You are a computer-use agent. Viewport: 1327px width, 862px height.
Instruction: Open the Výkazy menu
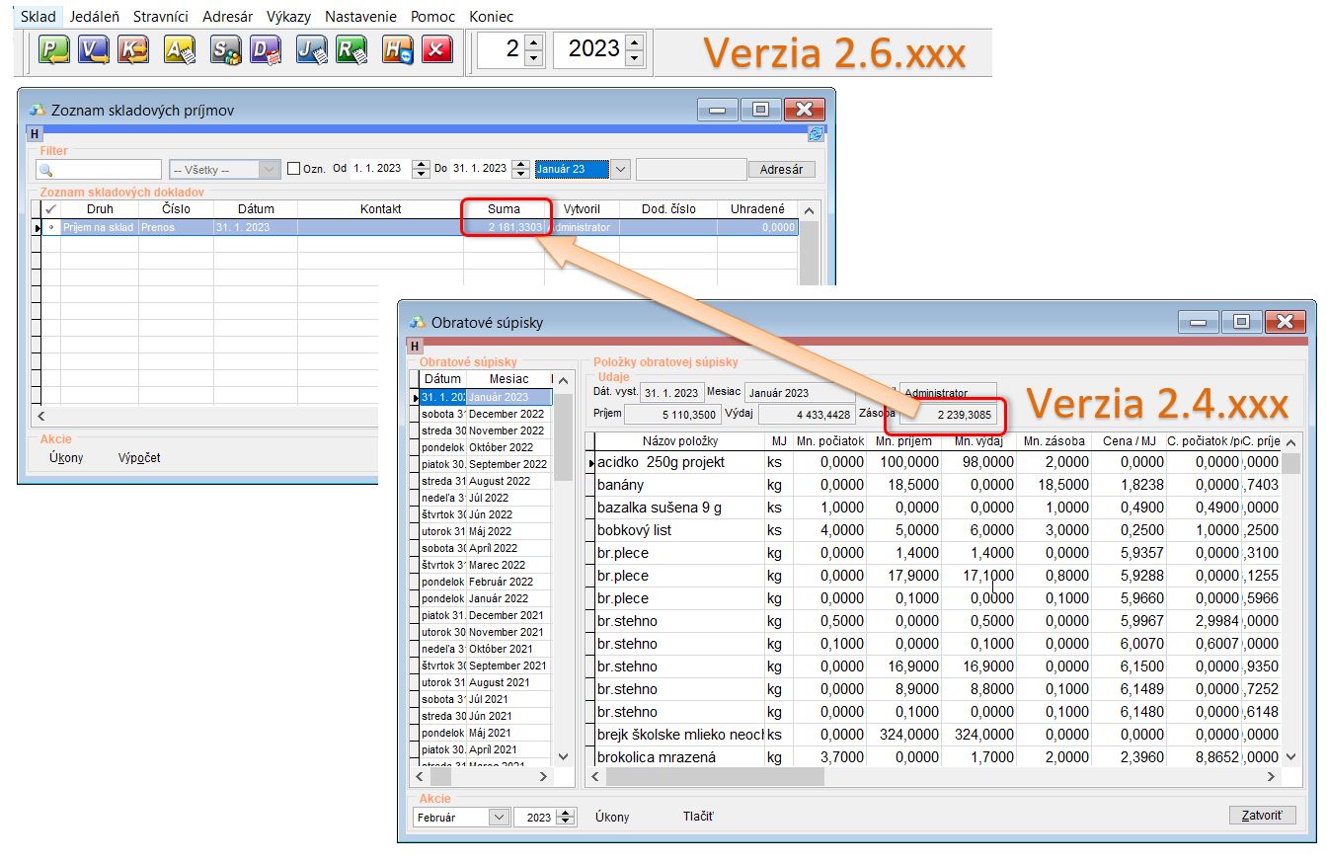[289, 17]
